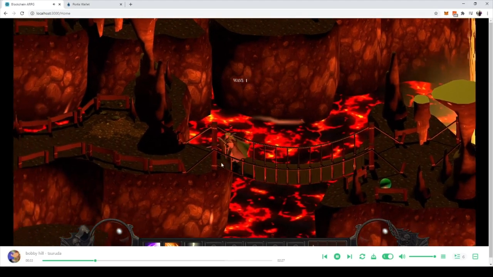Viewport: 493px width, 277px height.
Task: Open a new browser tab
Action: (131, 4)
